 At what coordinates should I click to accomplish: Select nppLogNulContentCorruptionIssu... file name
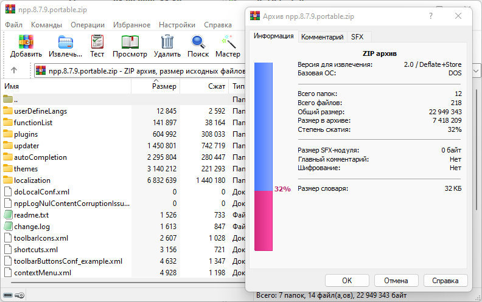pyautogui.click(x=72, y=203)
